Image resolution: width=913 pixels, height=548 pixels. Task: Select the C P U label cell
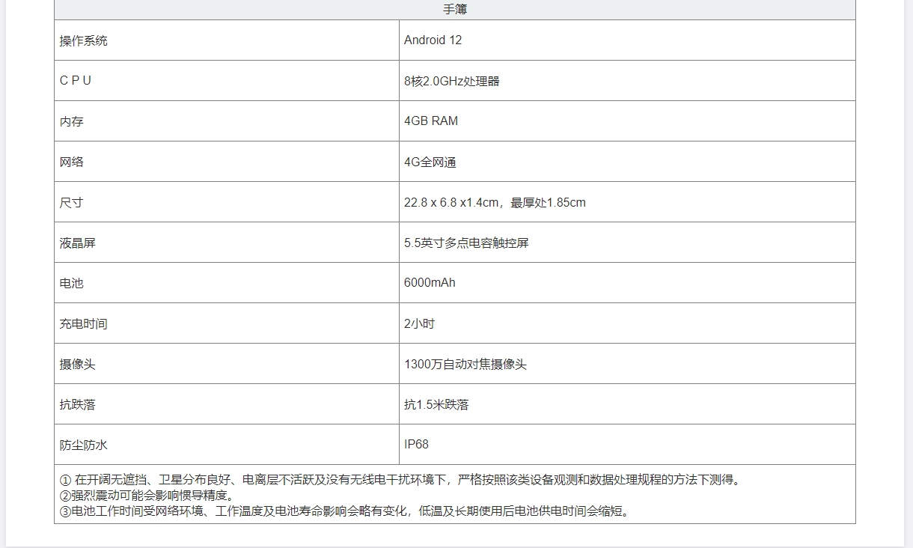pos(76,81)
